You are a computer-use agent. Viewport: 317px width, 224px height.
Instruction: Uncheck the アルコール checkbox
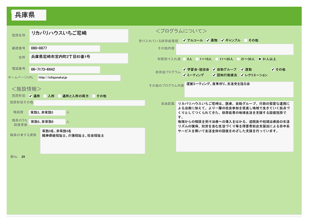(184, 40)
